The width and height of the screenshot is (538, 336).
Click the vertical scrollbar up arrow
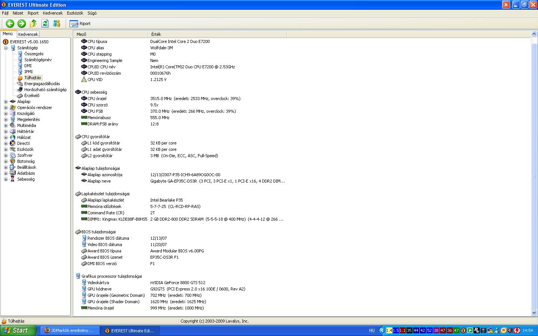[x=534, y=34]
